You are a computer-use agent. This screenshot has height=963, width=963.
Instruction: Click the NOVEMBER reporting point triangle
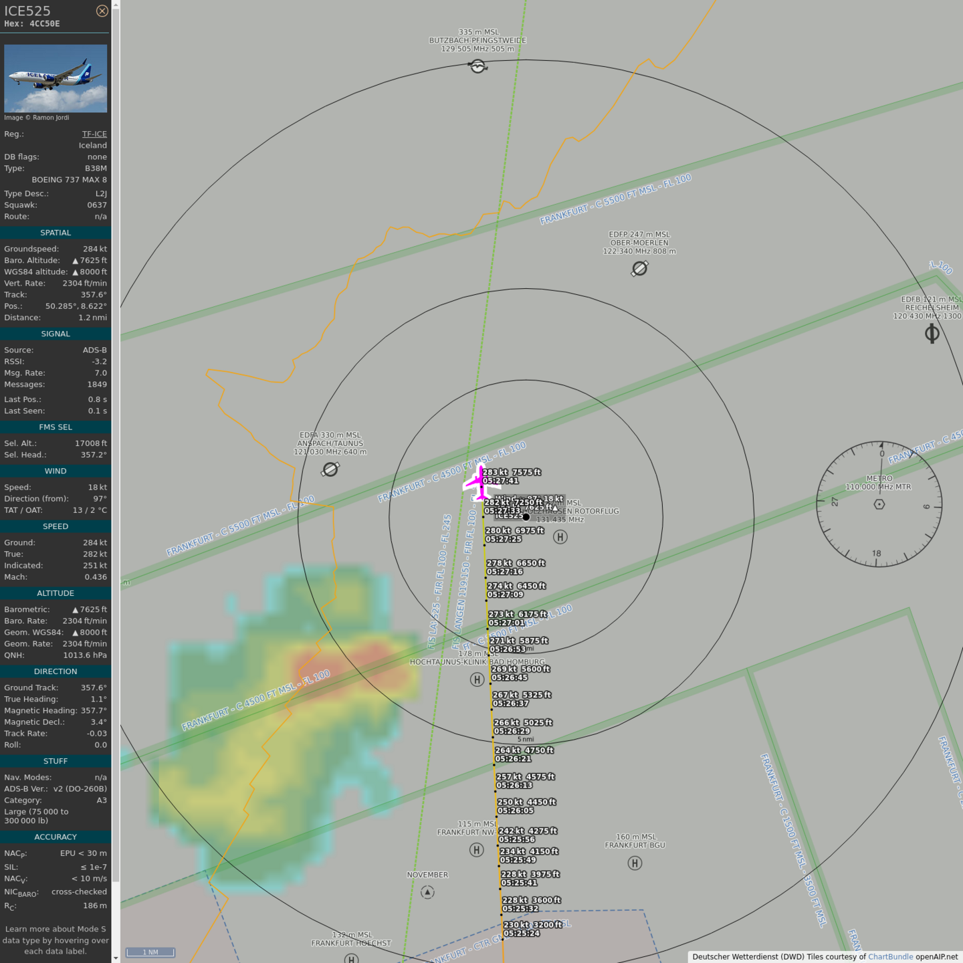pyautogui.click(x=427, y=892)
